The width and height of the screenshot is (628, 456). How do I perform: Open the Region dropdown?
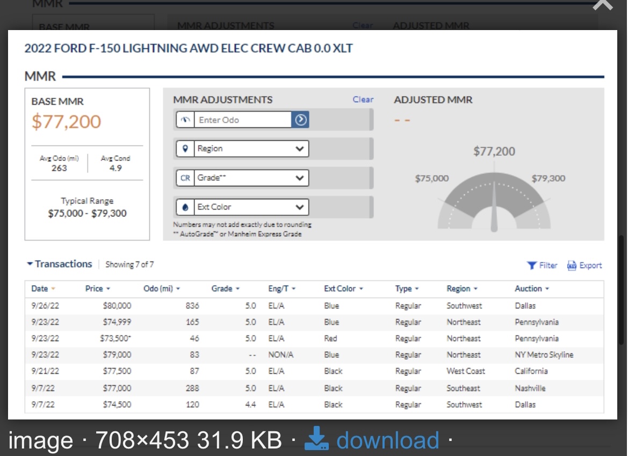click(x=251, y=149)
